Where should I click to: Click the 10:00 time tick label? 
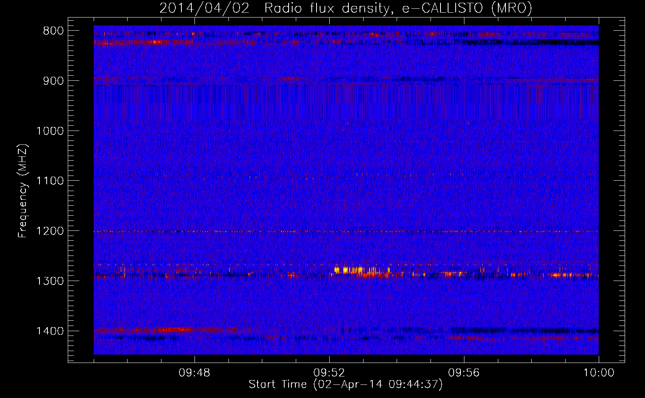pos(599,373)
